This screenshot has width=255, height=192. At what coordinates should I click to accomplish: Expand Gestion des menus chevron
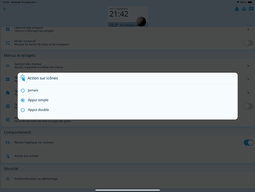point(248,66)
